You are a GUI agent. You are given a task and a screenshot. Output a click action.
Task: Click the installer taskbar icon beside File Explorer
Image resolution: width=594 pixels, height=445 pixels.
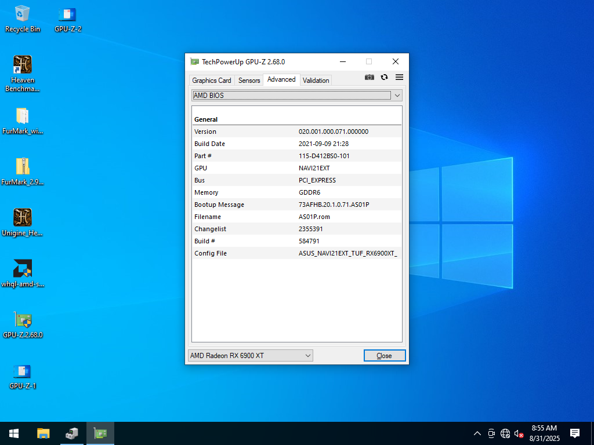click(71, 433)
